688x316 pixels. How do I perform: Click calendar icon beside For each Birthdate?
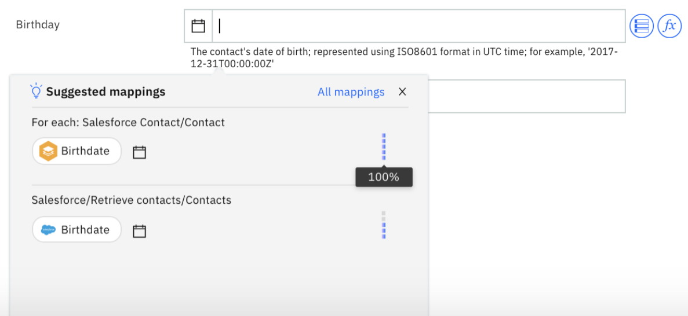pyautogui.click(x=139, y=152)
